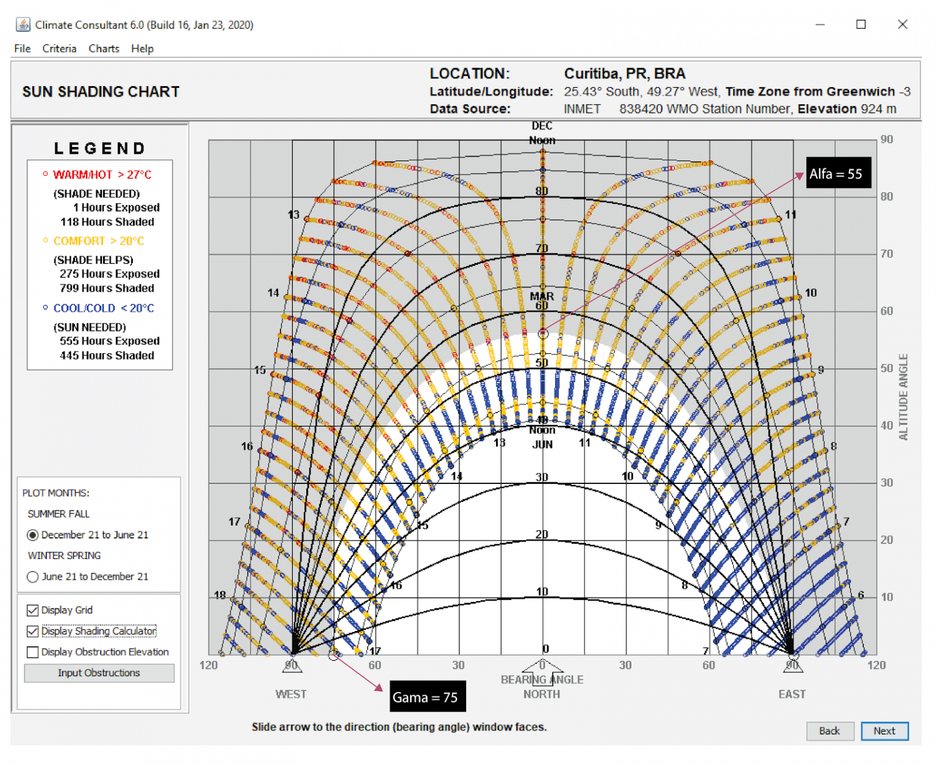Close the Climate Consultant window
The image size is (937, 764).
pos(903,24)
